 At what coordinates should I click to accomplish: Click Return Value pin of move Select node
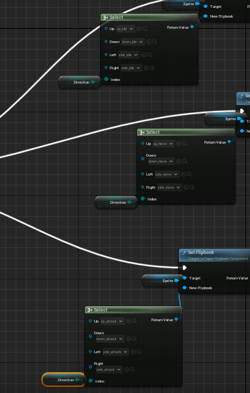tap(229, 142)
